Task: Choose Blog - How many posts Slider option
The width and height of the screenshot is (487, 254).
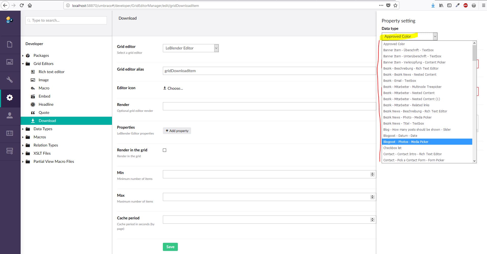Action: (427, 130)
